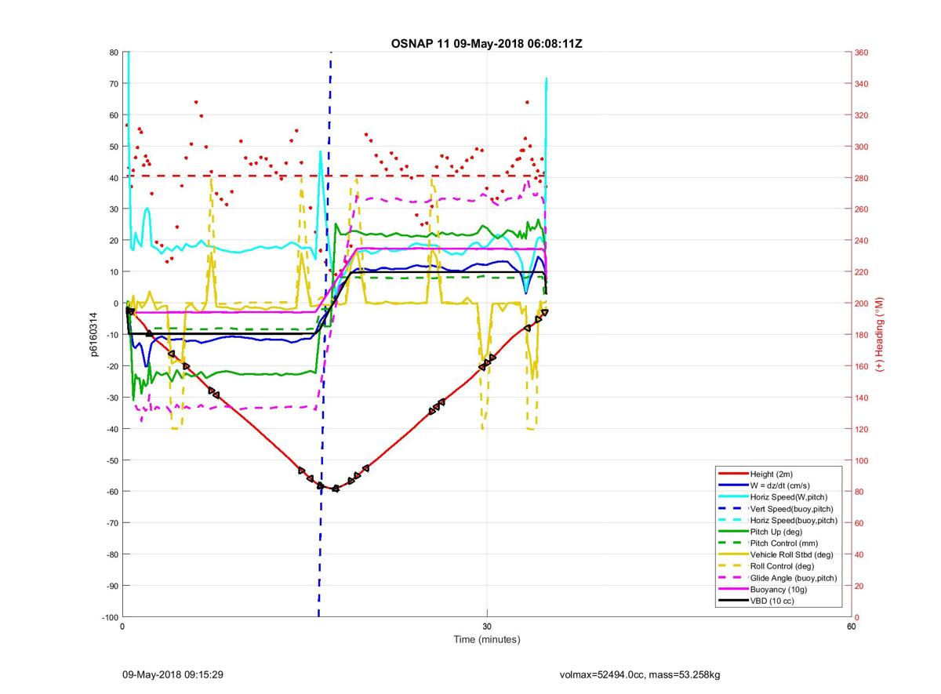Screen dimensions: 941x694
Task: Select the "Buoyancy (10g)" legend entry
Action: (779, 590)
